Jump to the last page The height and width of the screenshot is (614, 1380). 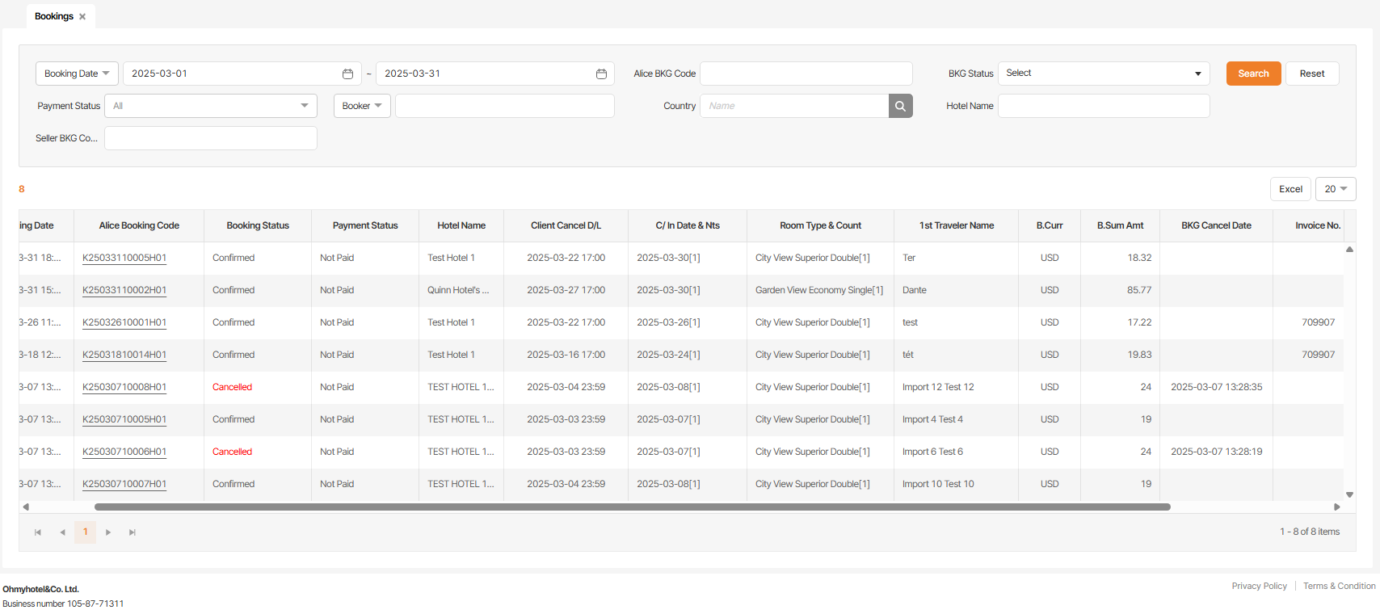[x=133, y=532]
